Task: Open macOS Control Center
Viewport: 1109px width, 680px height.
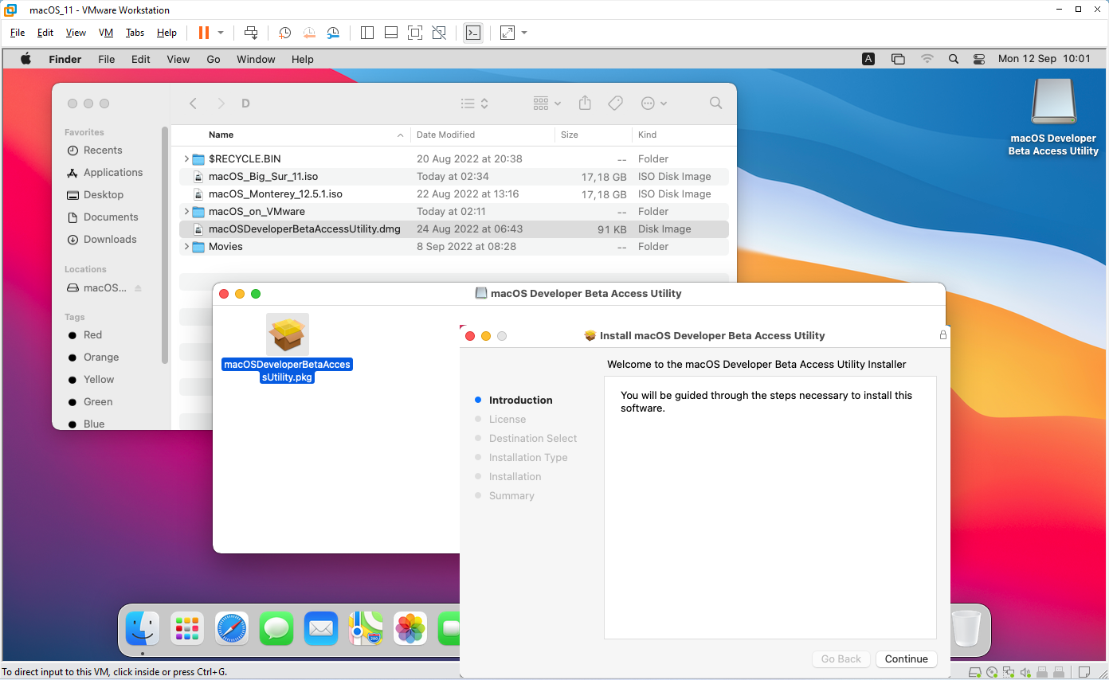Action: click(980, 59)
